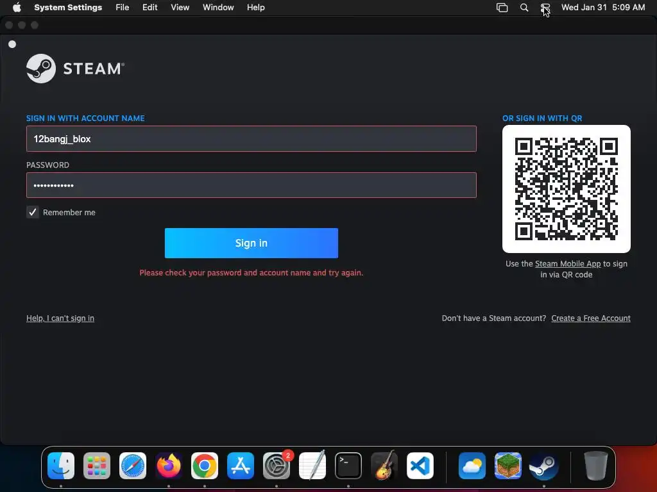Click the blue Sign in button
The height and width of the screenshot is (492, 657).
coord(252,243)
